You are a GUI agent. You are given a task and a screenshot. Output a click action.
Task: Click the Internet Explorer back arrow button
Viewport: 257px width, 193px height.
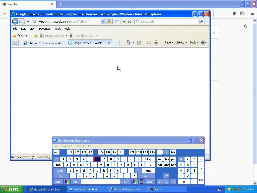tap(15, 22)
